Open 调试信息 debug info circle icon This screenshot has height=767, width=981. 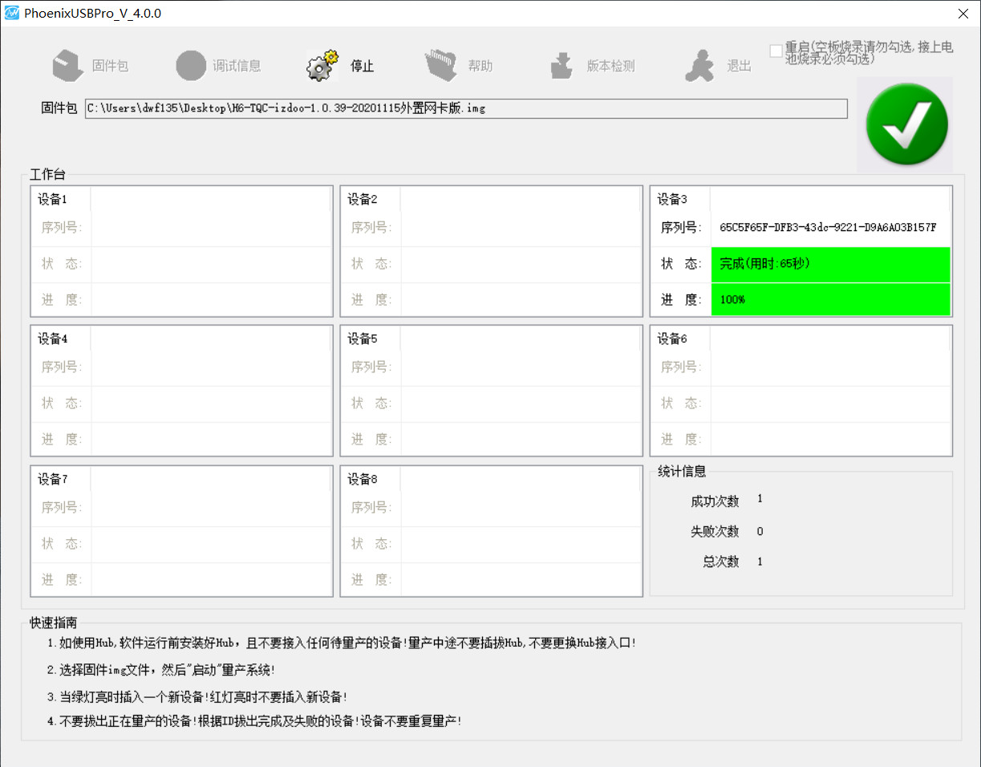tap(191, 66)
